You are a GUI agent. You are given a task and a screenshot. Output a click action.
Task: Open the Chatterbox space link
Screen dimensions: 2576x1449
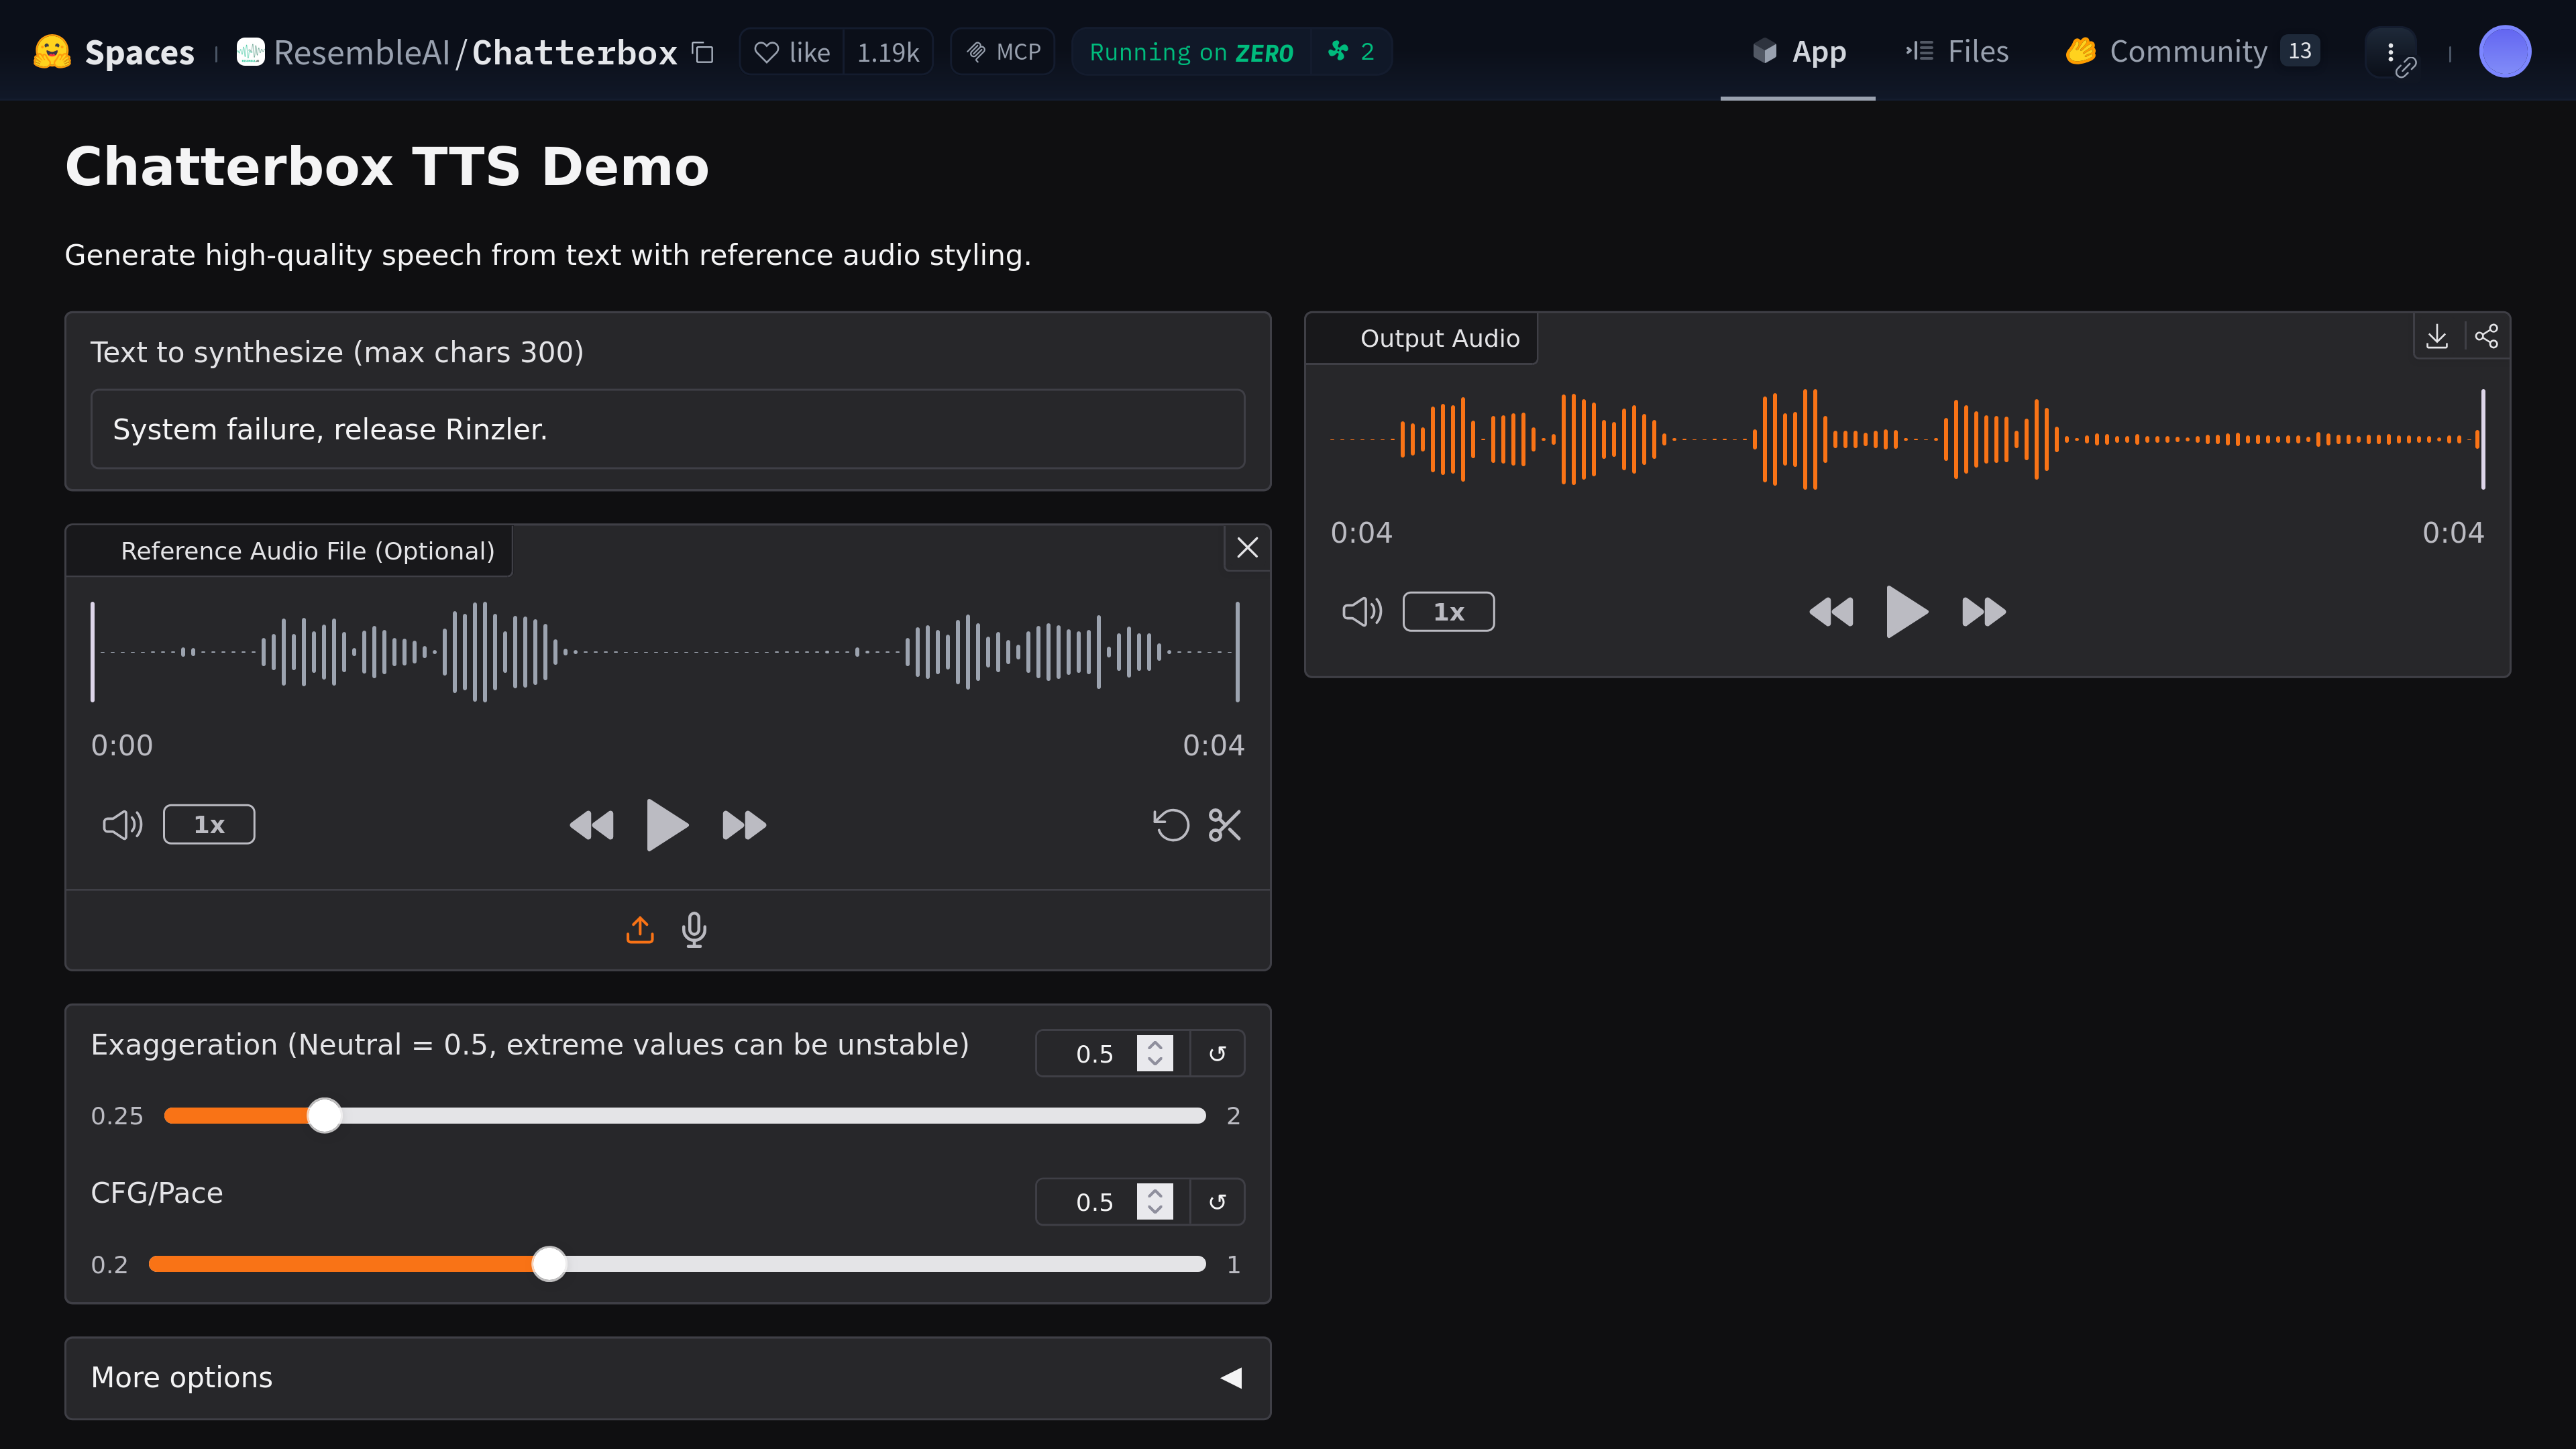pyautogui.click(x=575, y=52)
